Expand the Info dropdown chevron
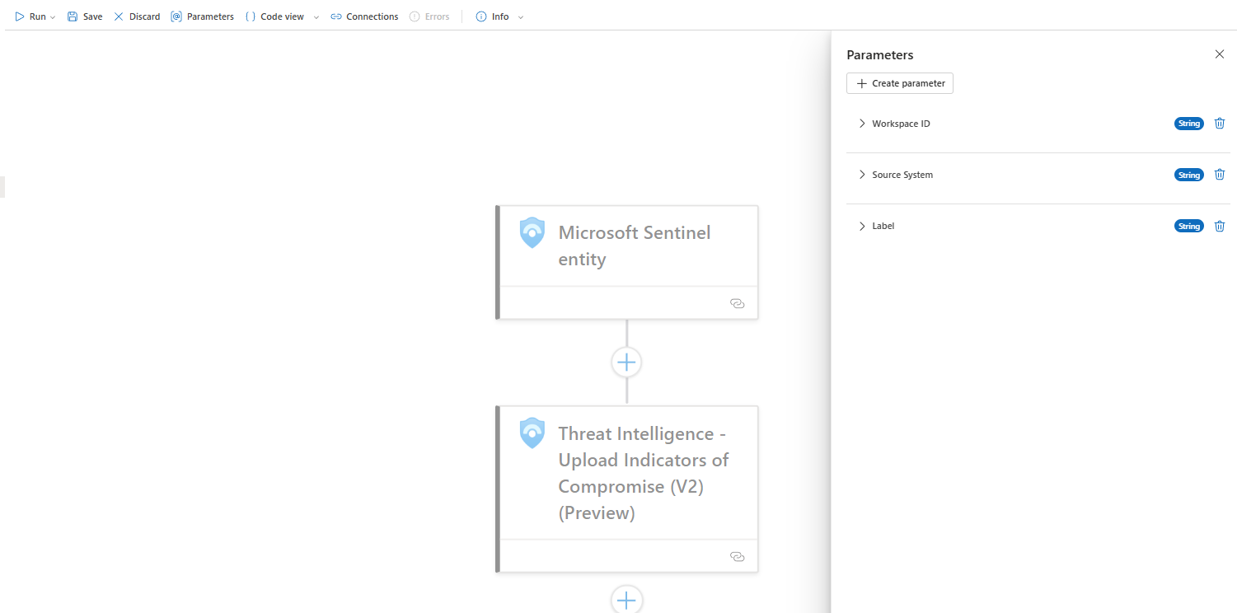This screenshot has width=1237, height=613. click(520, 17)
